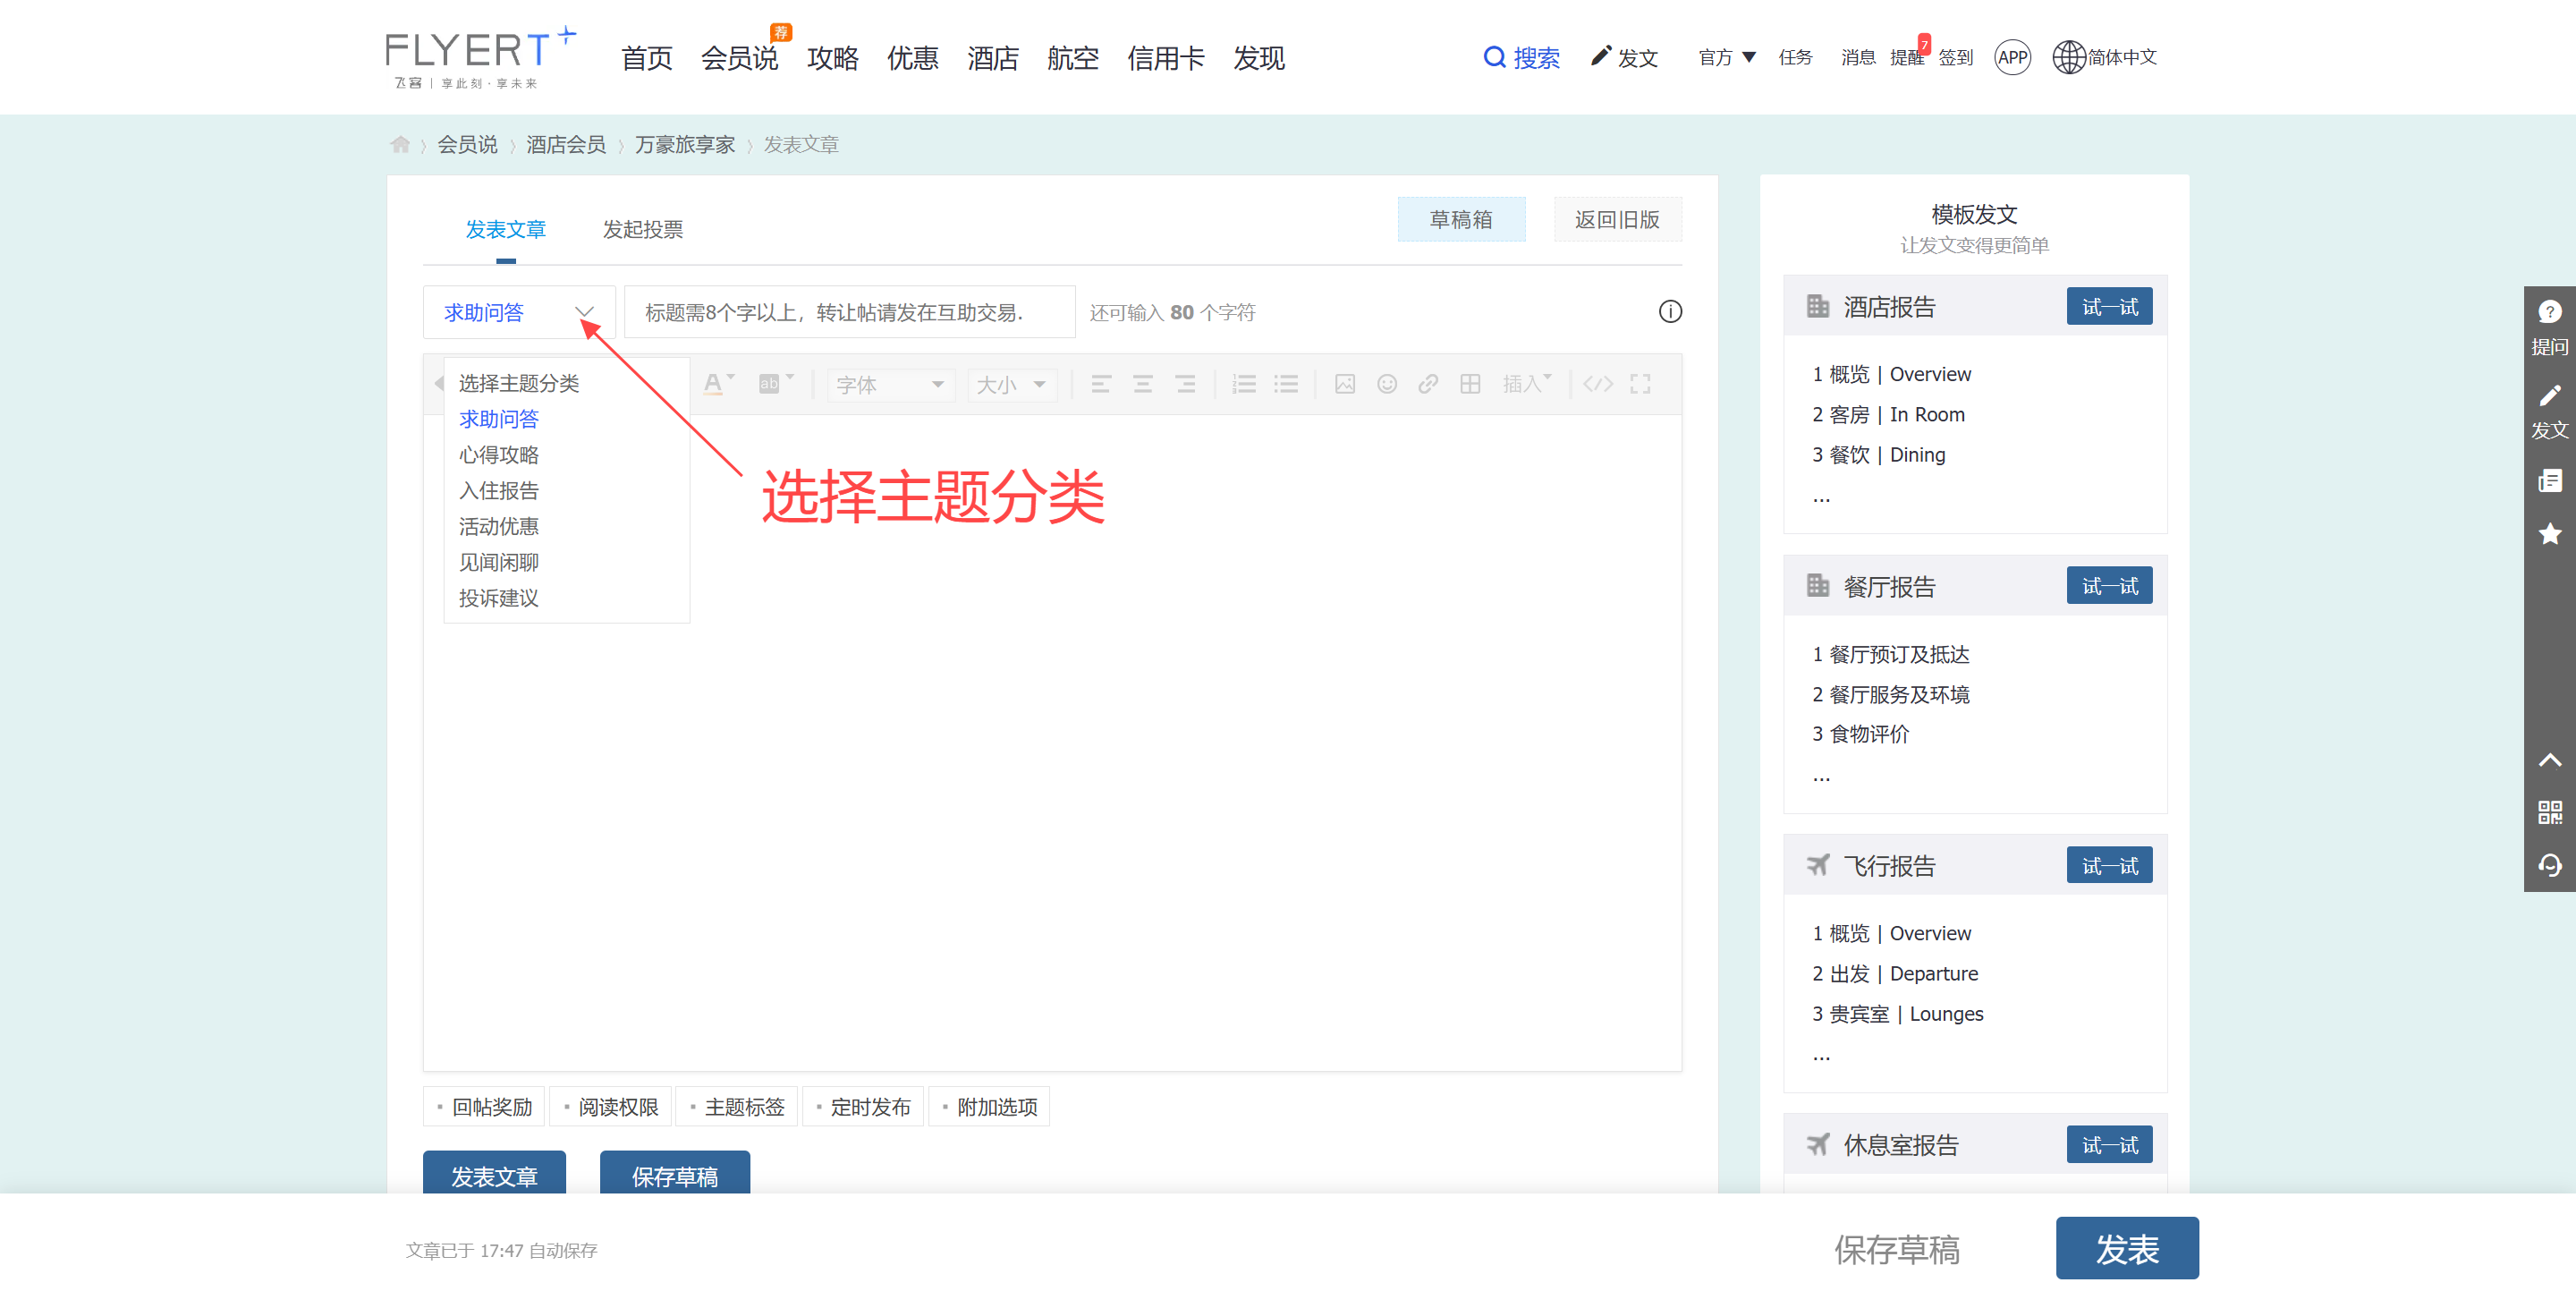Viewport: 2576px width, 1308px height.
Task: Select 心得攻略 from category list
Action: (x=499, y=455)
